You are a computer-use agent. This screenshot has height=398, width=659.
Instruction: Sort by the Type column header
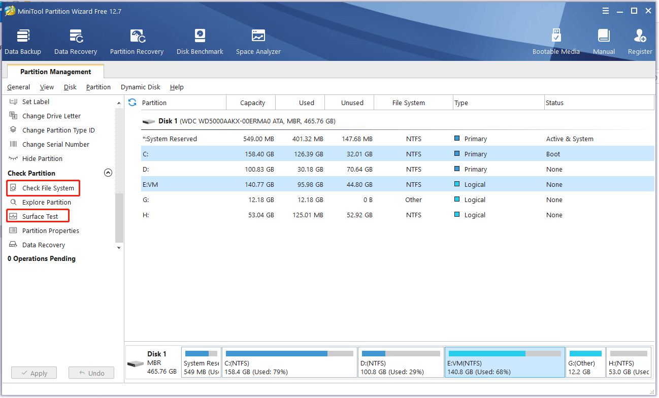499,103
